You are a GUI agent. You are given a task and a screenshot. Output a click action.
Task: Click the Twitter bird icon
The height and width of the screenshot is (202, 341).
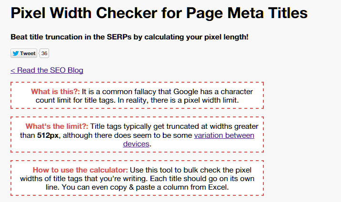coord(15,53)
